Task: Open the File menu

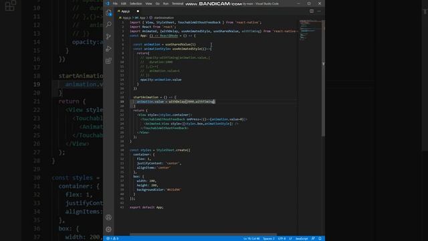Action: (x=115, y=4)
